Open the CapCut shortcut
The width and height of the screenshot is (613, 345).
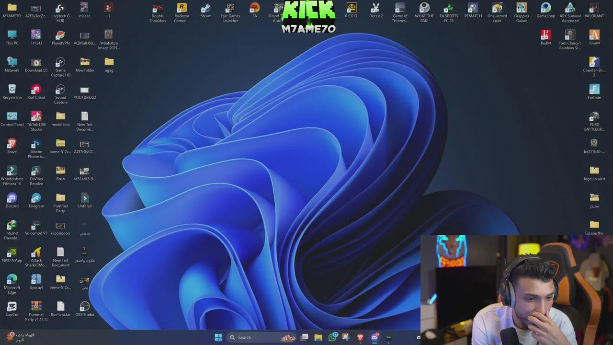tap(12, 310)
